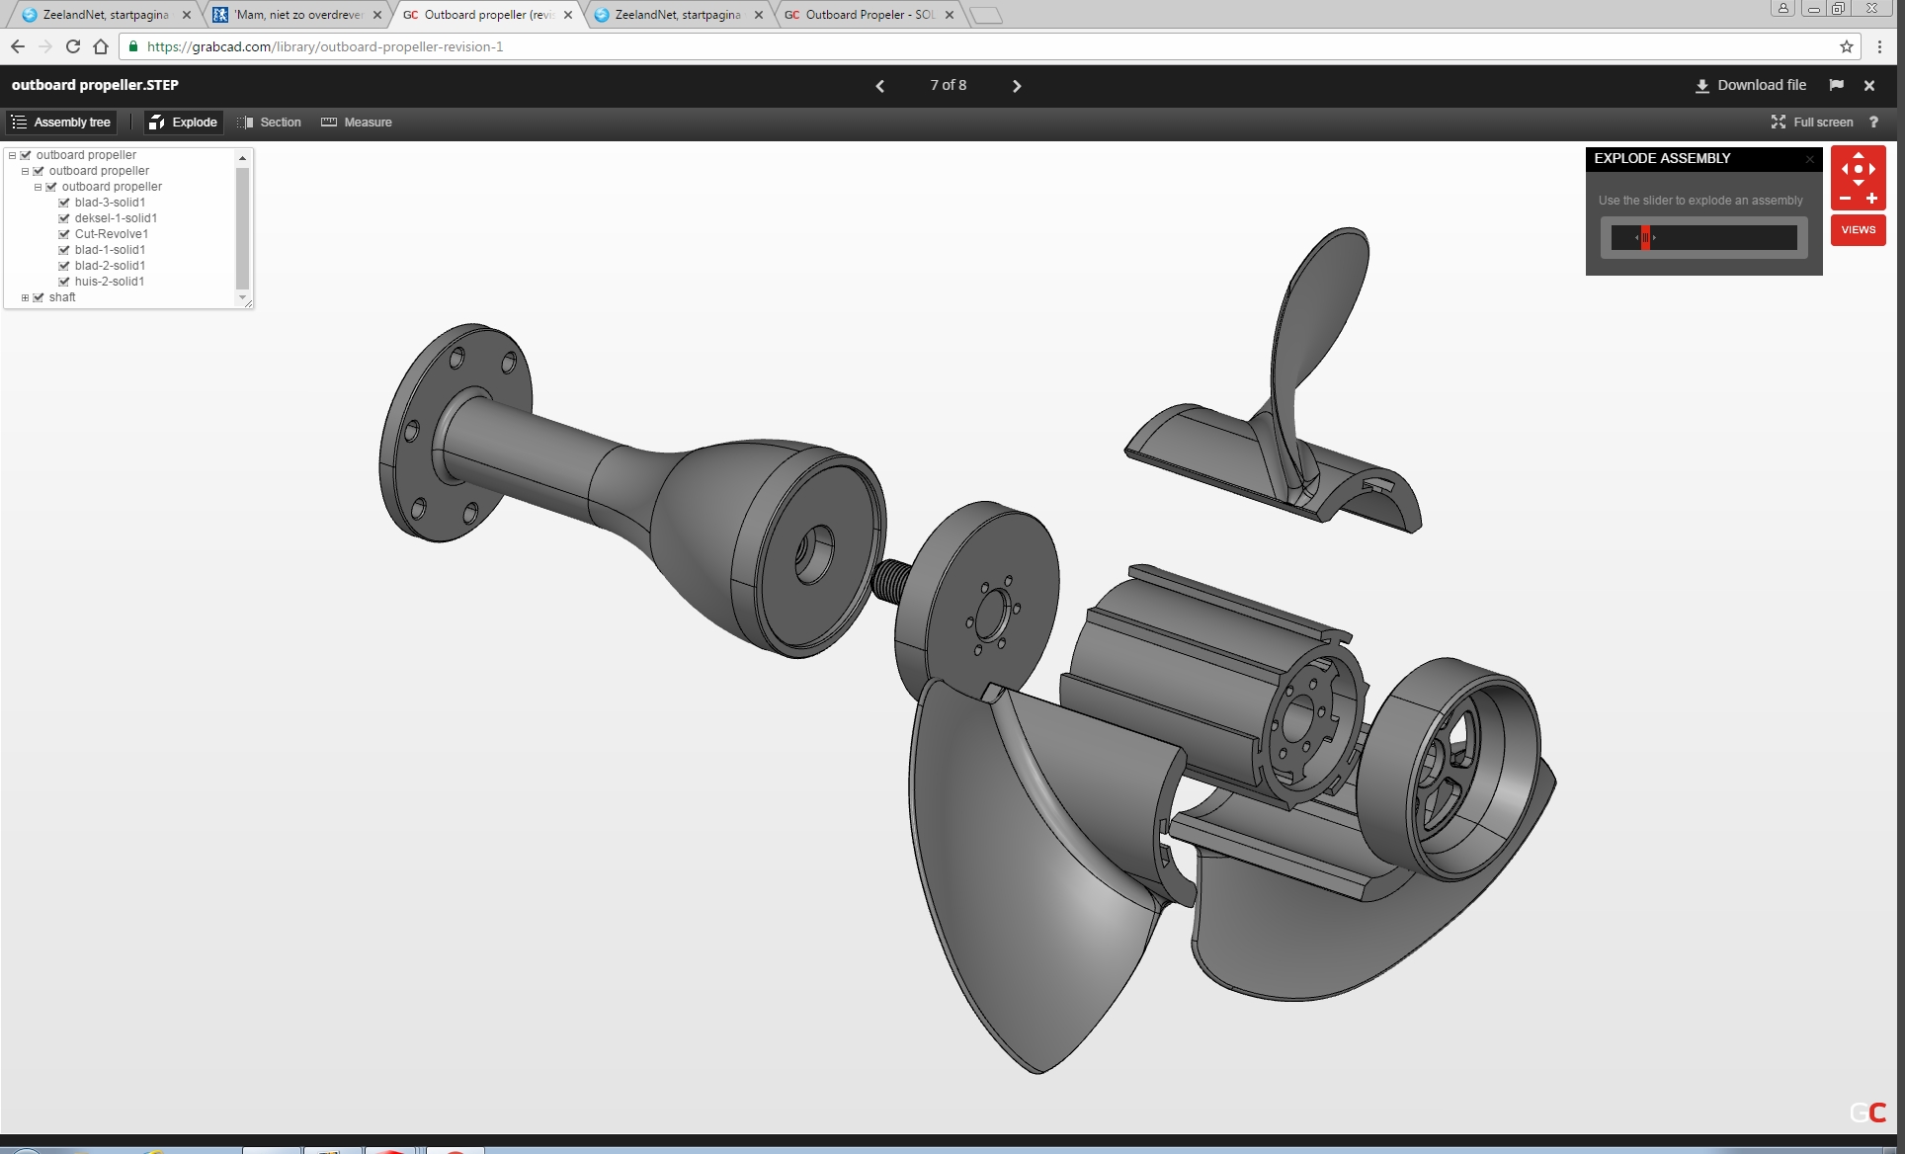
Task: Collapse the top-level outboard propeller node
Action: (x=13, y=155)
